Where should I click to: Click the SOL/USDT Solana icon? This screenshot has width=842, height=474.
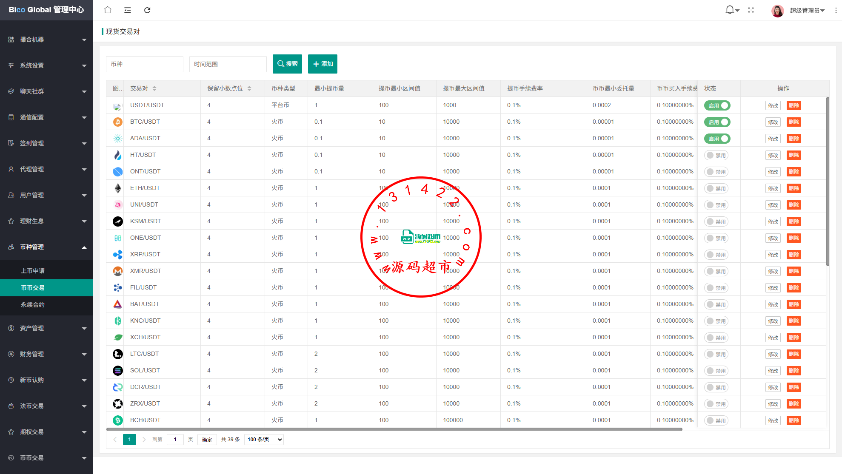click(118, 371)
